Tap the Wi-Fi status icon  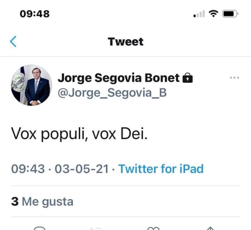point(214,14)
